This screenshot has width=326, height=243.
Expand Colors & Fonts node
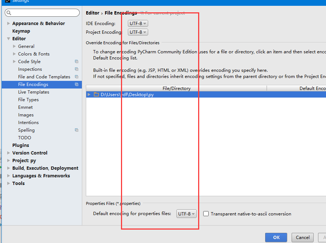coord(14,54)
